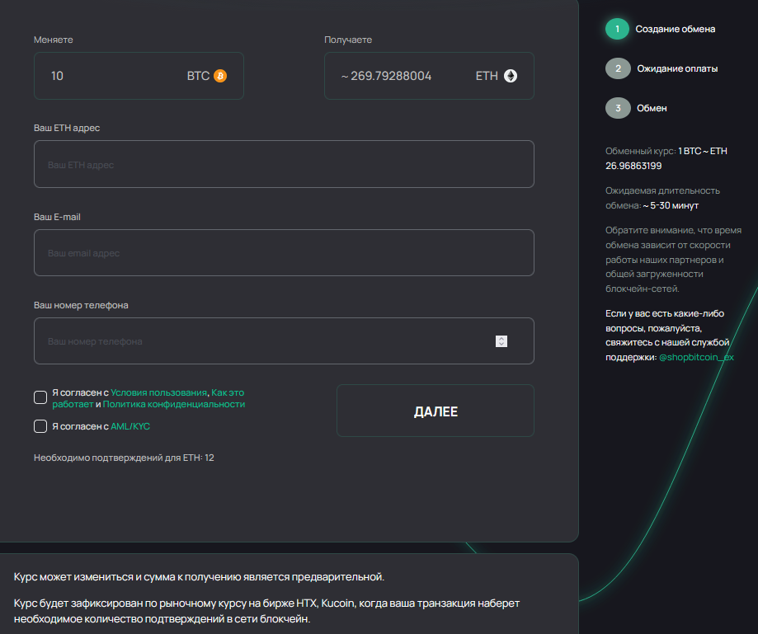Enable the AML/KYC agreement checkbox

point(40,426)
